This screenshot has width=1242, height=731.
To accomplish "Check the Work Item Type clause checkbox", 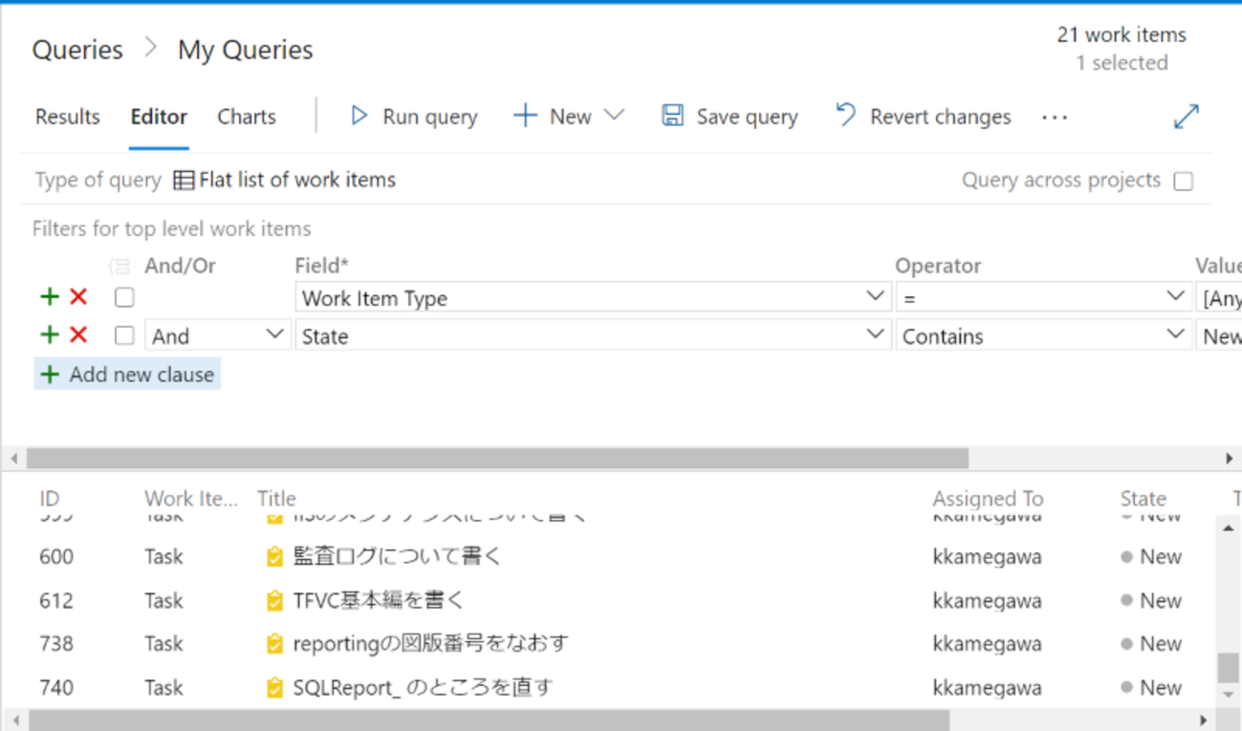I will [x=124, y=297].
